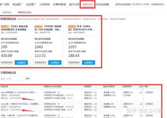
Task: Click the 佣金比率要求 column header
Action: click(x=109, y=87)
